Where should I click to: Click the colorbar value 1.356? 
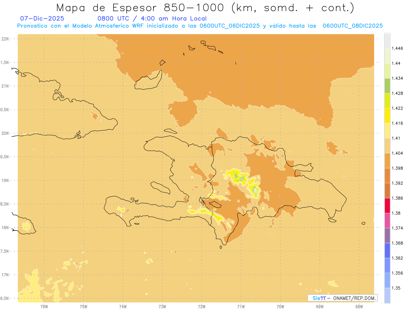click(397, 273)
